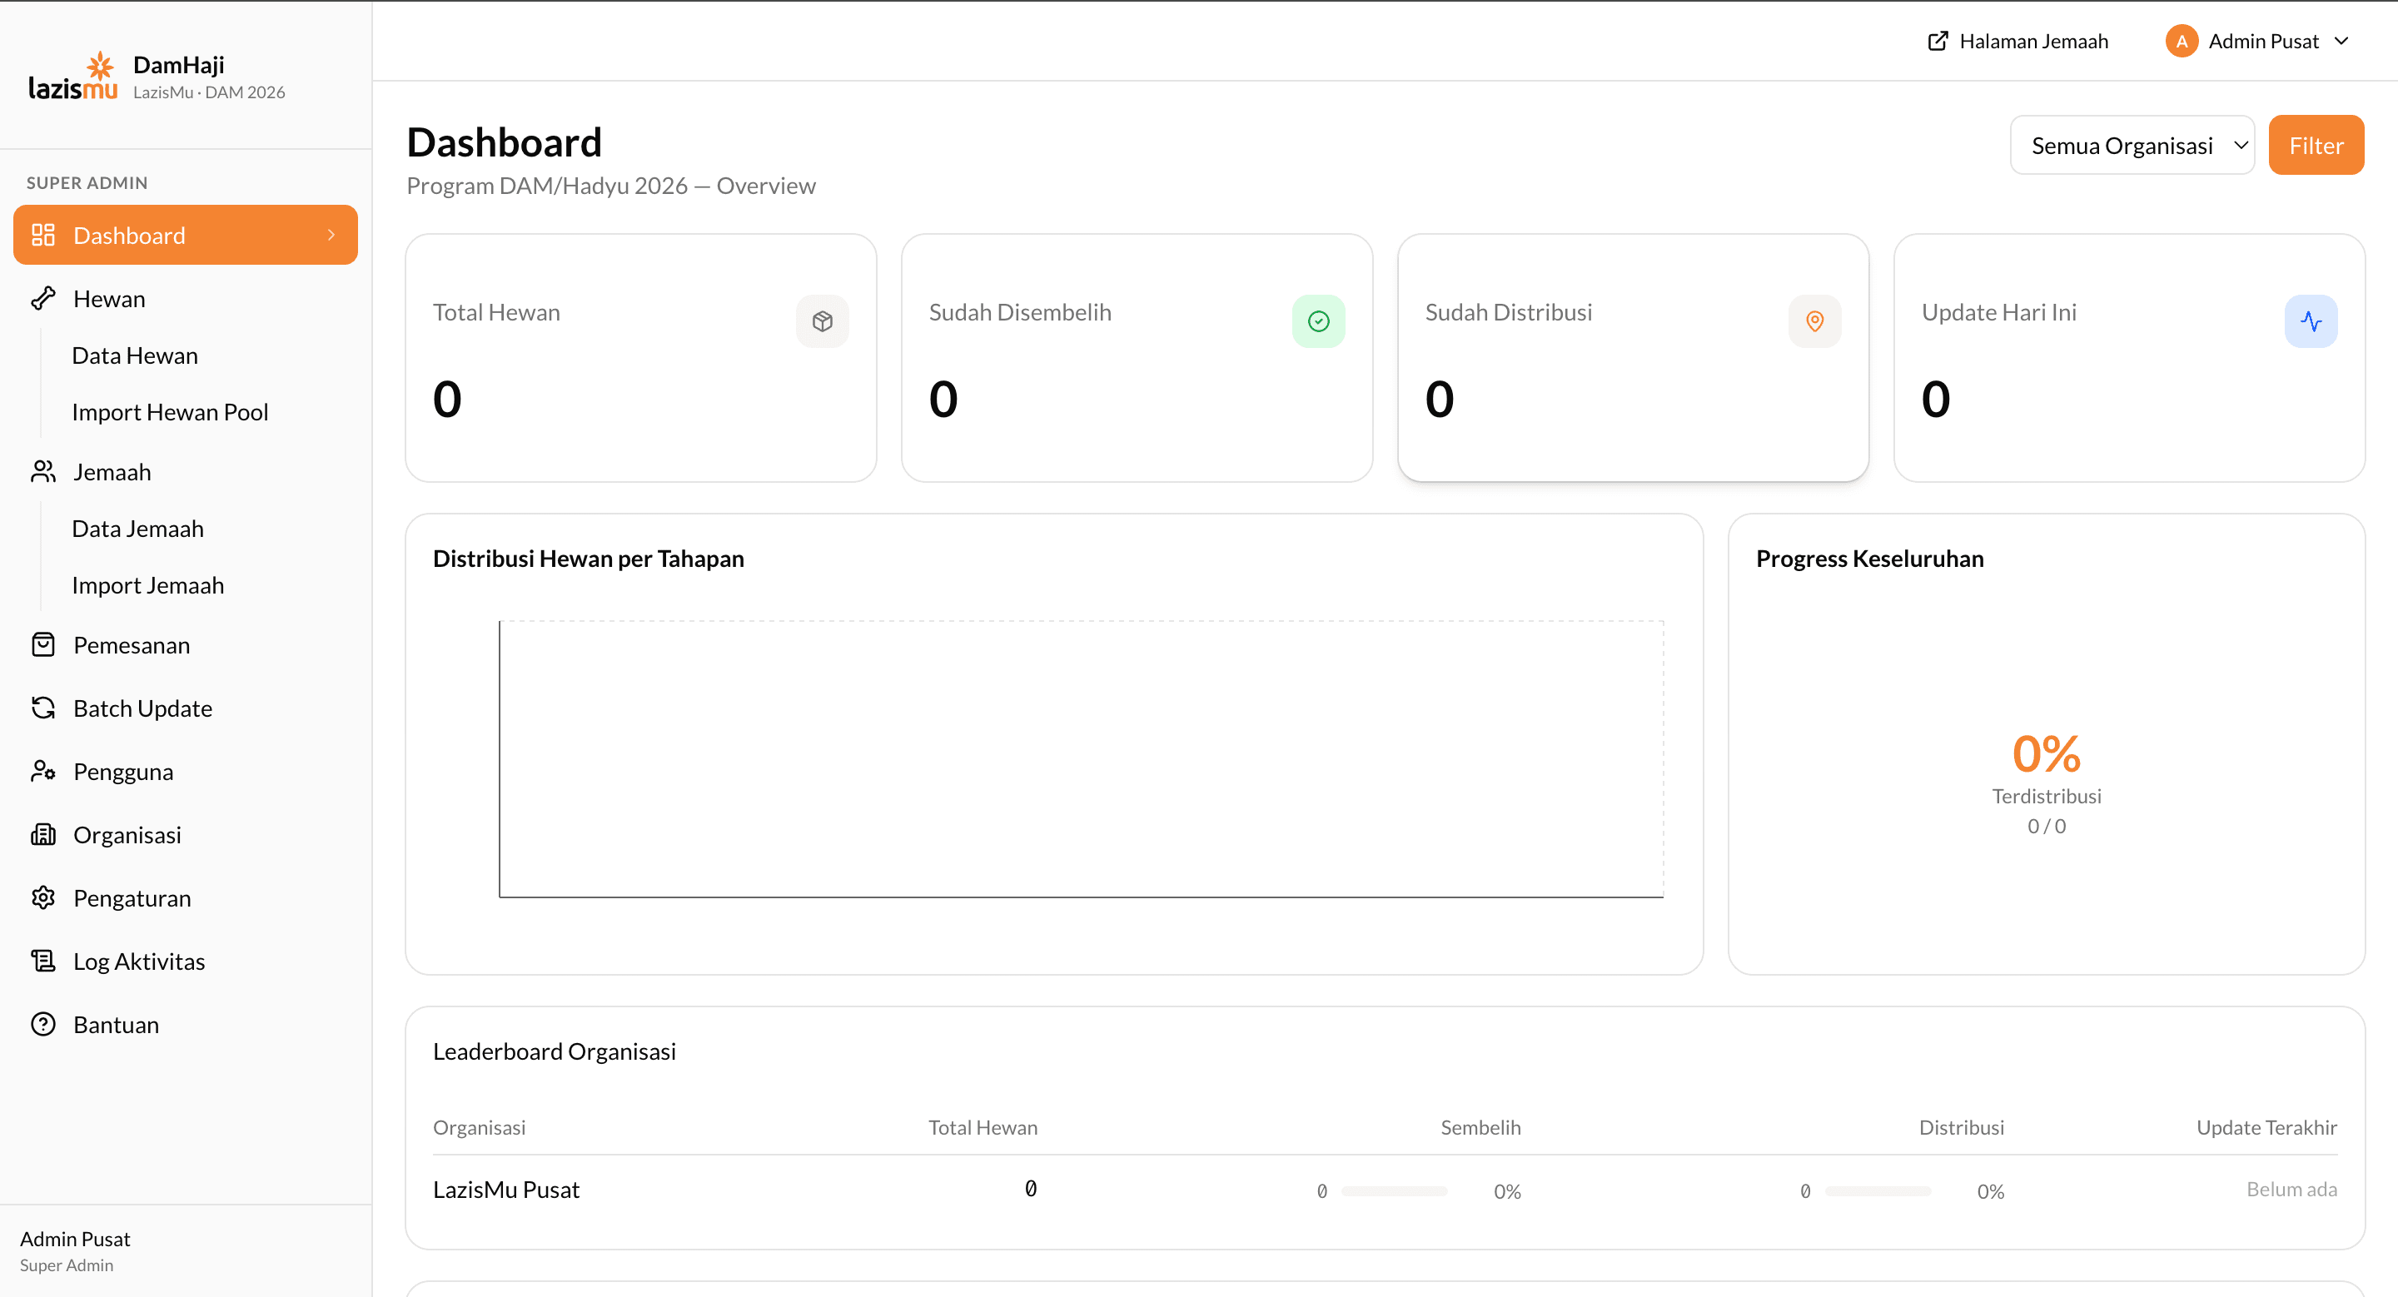Click the Sembelih column header
The width and height of the screenshot is (2398, 1297).
(x=1480, y=1126)
